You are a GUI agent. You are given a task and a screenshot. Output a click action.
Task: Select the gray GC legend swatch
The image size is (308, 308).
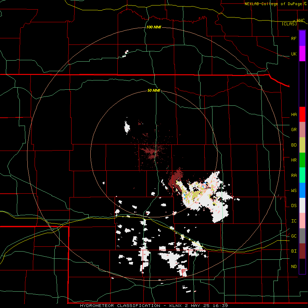point(302,236)
